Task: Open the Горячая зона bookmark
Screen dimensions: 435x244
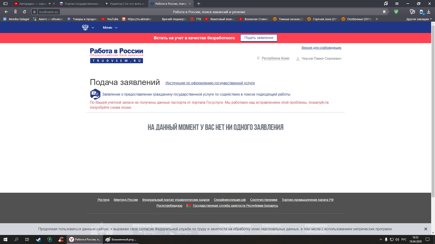Action: [x=322, y=19]
